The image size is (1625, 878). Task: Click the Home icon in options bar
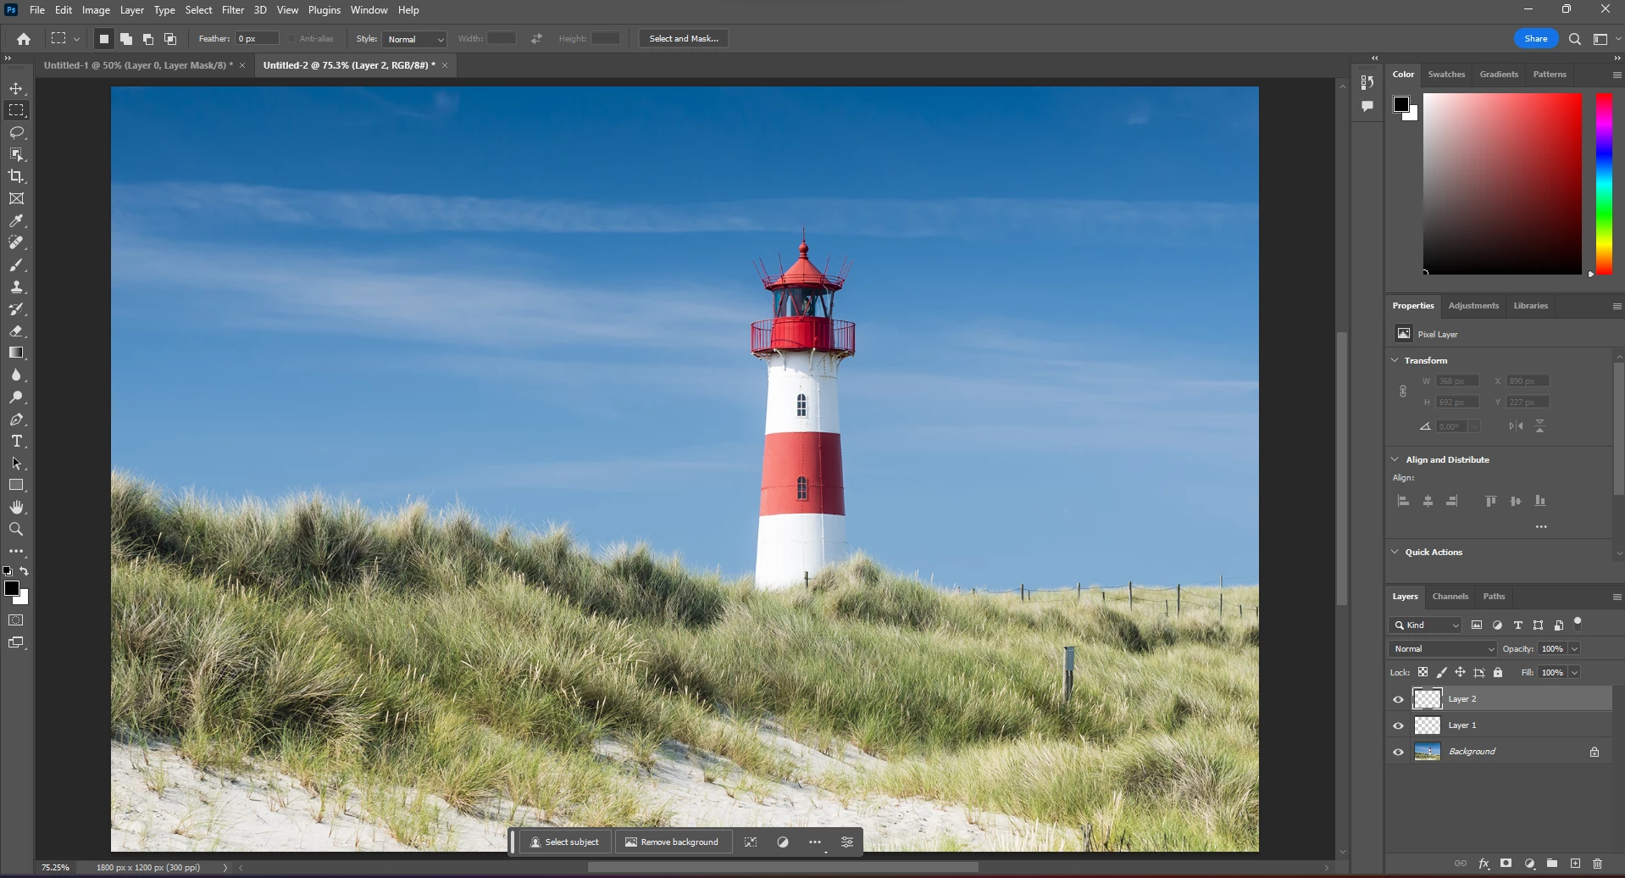(24, 38)
